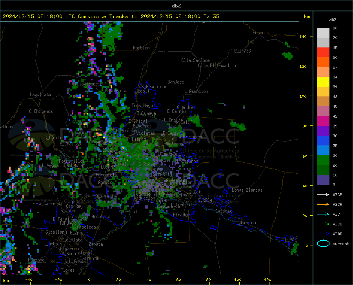
Task: Click the '-40' tick on the horizontal km axis
Action: 29,280
